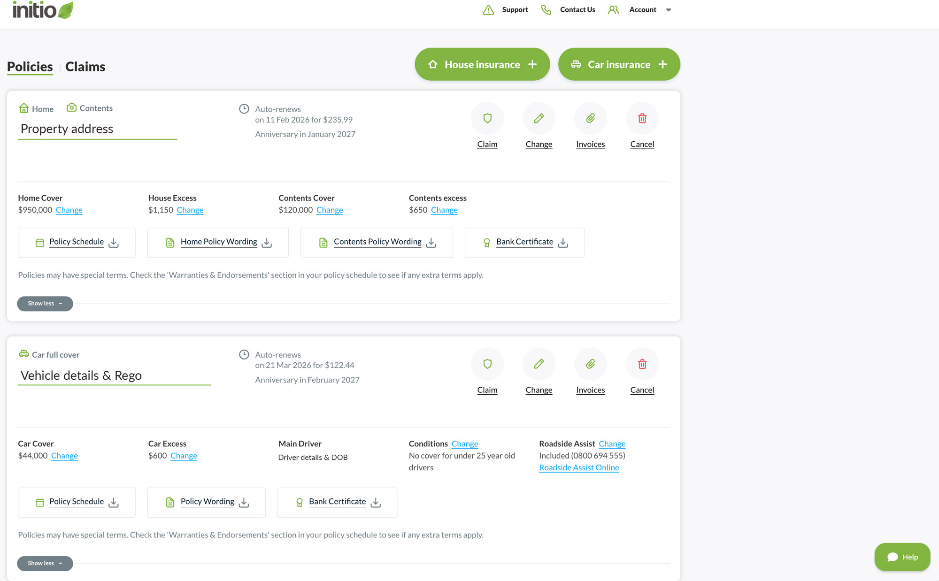Click the red trash Cancel icon on the car policy
The image size is (939, 581).
(x=642, y=364)
